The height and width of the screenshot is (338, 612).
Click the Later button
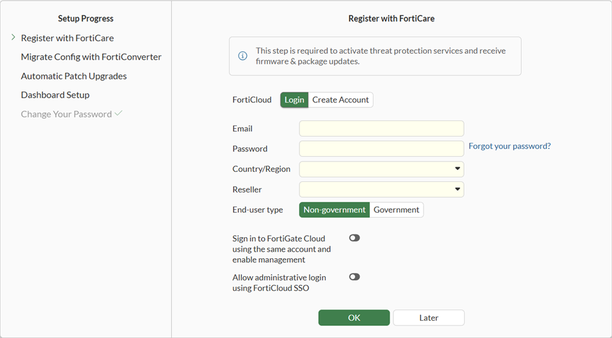(429, 318)
